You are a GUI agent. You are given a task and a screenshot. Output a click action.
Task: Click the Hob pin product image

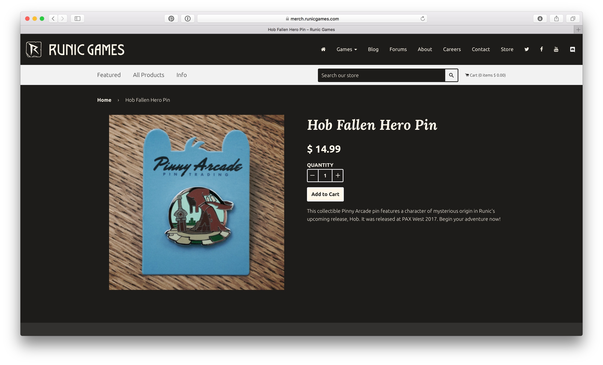click(x=196, y=202)
